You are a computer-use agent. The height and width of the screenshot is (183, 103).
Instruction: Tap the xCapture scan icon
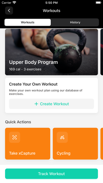coord(14,137)
